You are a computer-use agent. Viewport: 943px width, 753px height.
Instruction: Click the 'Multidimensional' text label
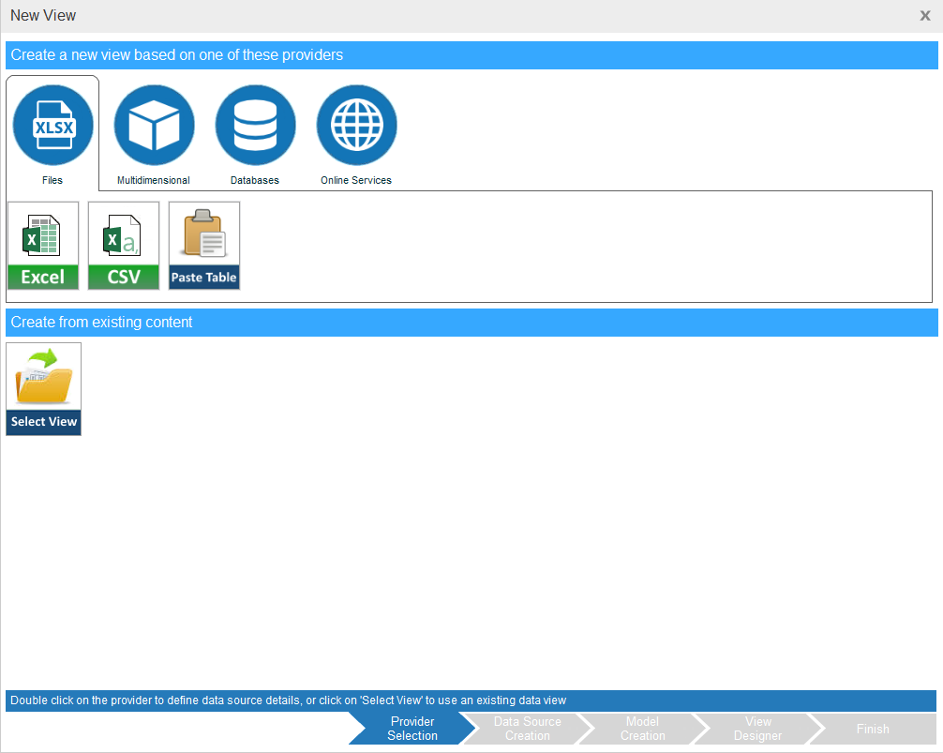coord(154,180)
